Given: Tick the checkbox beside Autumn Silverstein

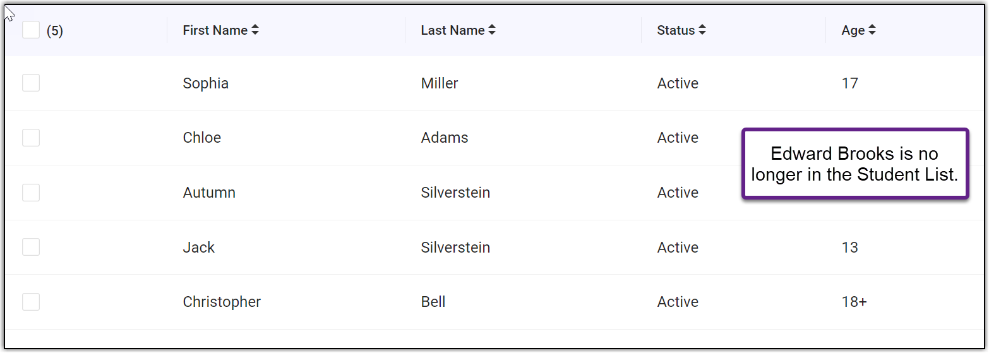Looking at the screenshot, I should tap(31, 193).
